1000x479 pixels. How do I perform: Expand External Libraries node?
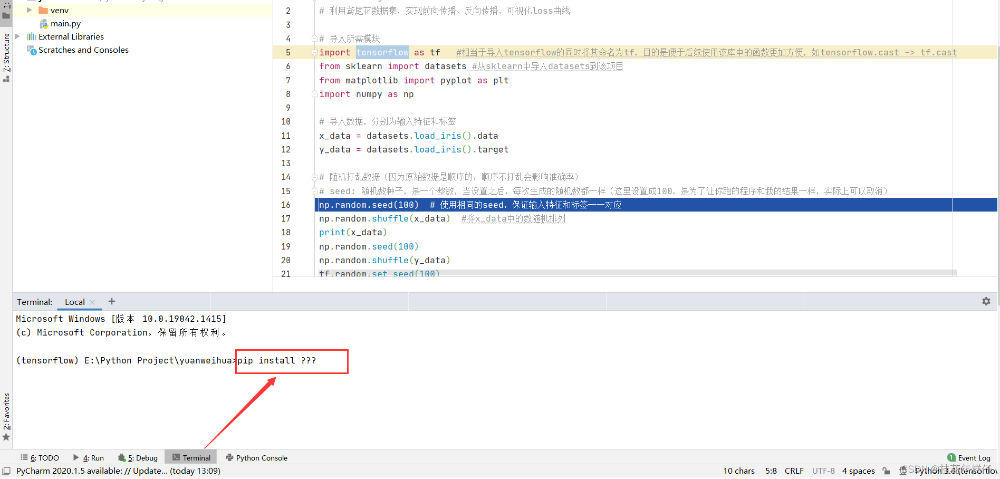tap(17, 36)
